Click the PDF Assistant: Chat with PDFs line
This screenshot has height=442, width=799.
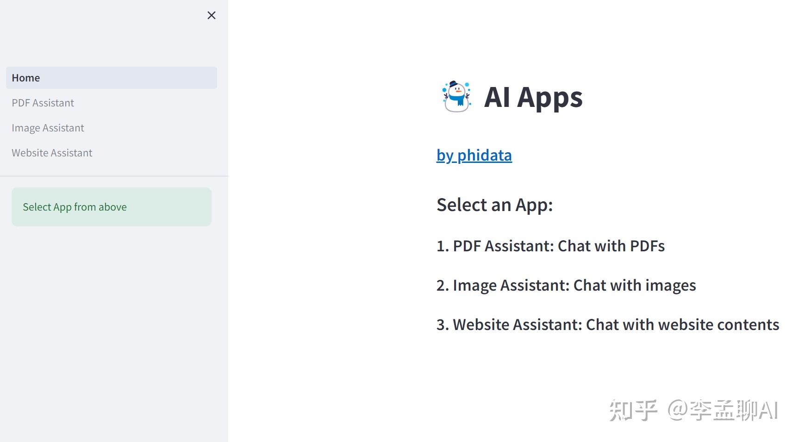pyautogui.click(x=550, y=246)
